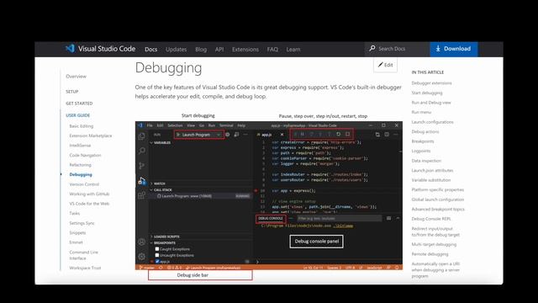Screen dimensions: 538x303
Task: Click the Debug Console icon beside the config gear
Action: tap(236, 135)
